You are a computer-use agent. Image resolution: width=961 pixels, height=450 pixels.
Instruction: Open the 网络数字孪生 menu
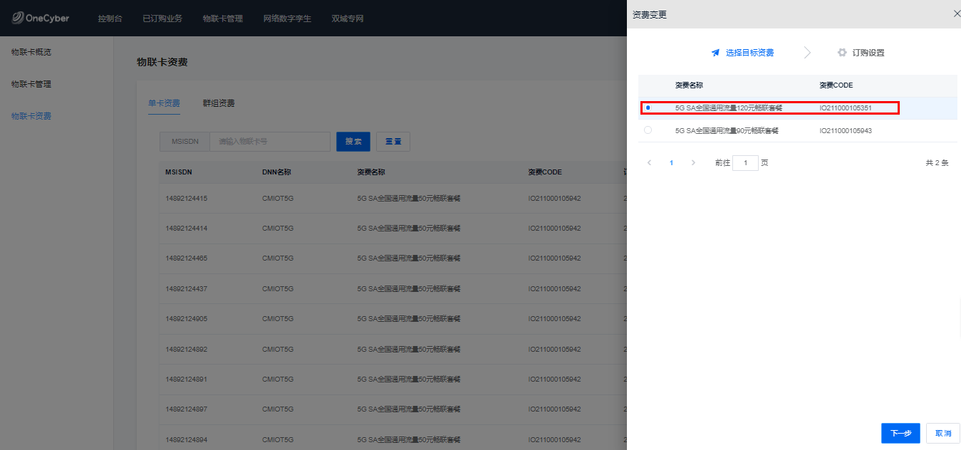point(287,19)
